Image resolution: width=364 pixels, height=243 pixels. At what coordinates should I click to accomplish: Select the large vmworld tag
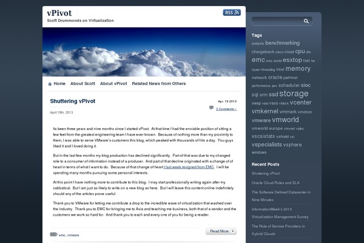286,120
